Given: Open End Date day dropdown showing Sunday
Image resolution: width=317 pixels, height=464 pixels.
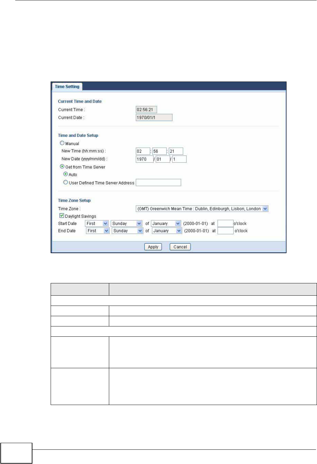Looking at the screenshot, I should coord(127,231).
